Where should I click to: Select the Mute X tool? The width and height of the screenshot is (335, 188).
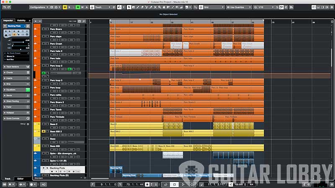click(x=155, y=7)
